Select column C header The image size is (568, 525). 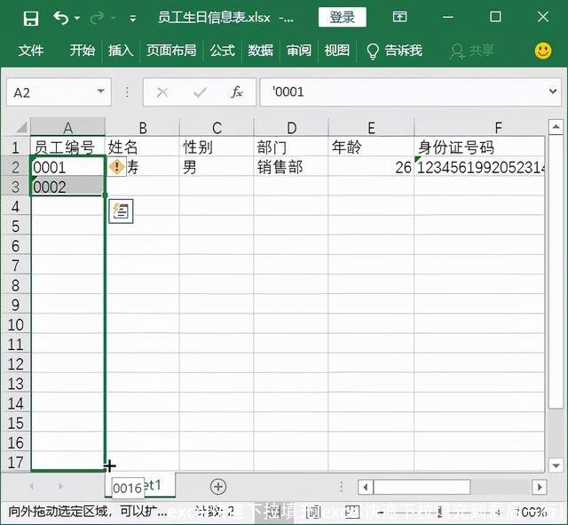pos(217,128)
